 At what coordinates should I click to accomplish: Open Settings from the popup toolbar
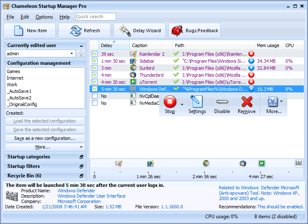click(x=197, y=105)
